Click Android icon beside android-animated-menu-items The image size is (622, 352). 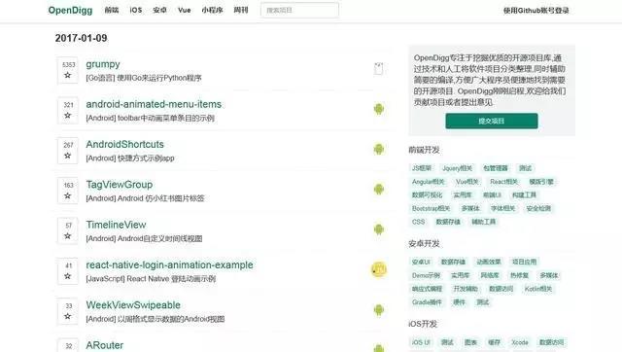pos(379,109)
